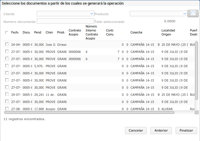
Task: Click the Finalizar button
Action: tap(186, 130)
